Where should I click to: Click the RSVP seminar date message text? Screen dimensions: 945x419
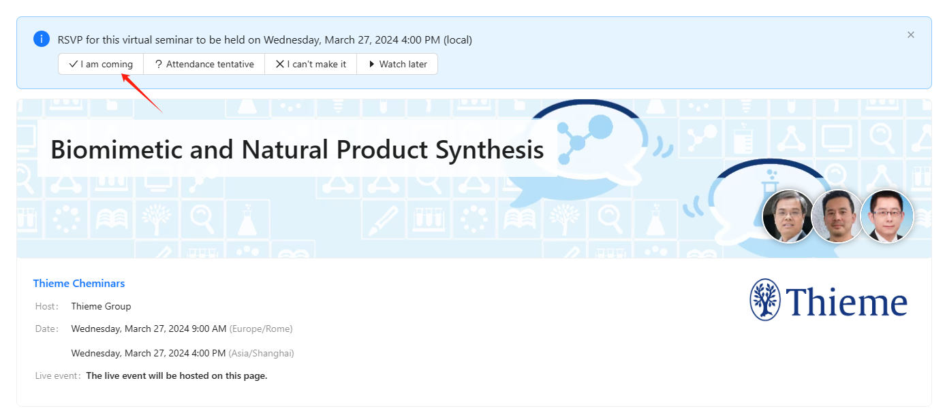[265, 40]
